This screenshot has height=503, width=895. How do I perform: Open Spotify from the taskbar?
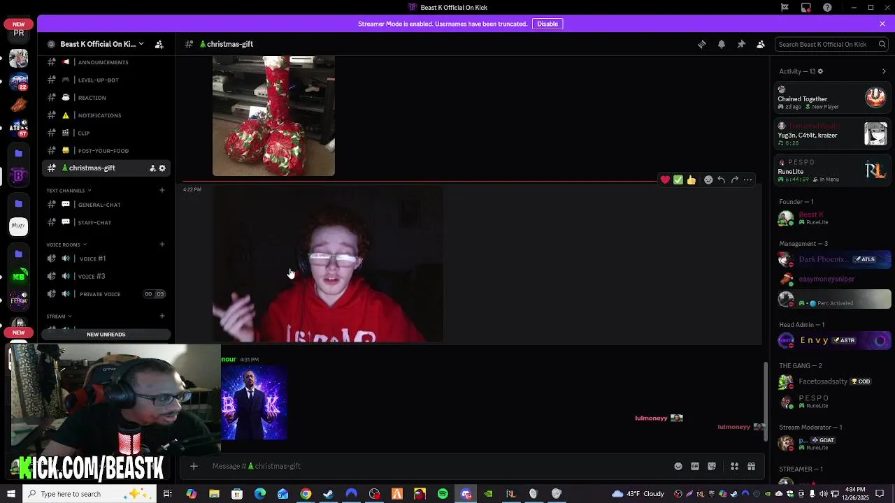pyautogui.click(x=443, y=494)
